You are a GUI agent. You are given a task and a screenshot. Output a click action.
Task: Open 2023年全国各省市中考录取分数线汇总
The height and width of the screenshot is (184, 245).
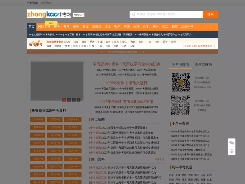[190, 132]
